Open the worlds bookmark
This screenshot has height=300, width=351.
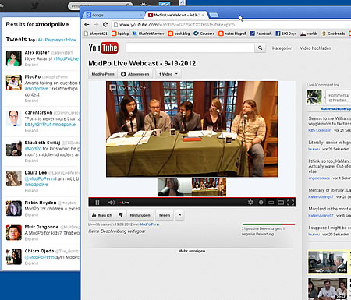pyautogui.click(x=309, y=34)
